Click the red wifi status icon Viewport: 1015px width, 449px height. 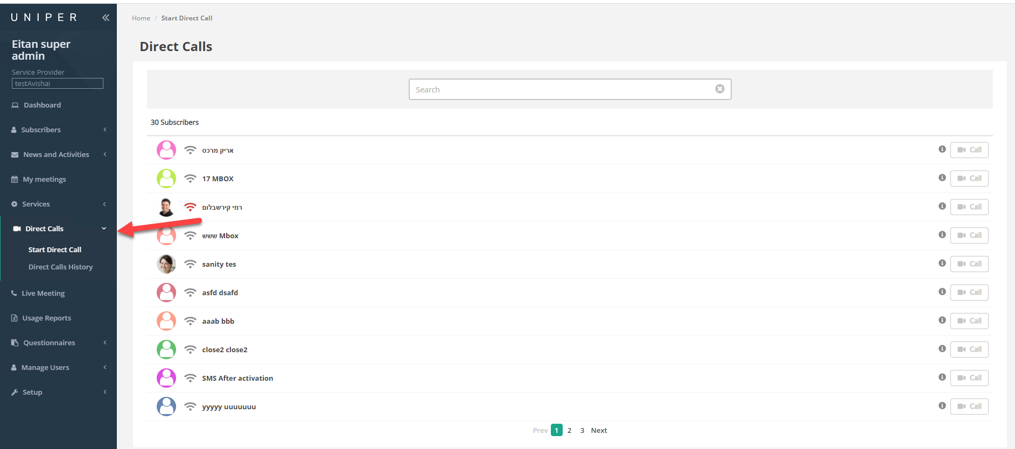190,207
